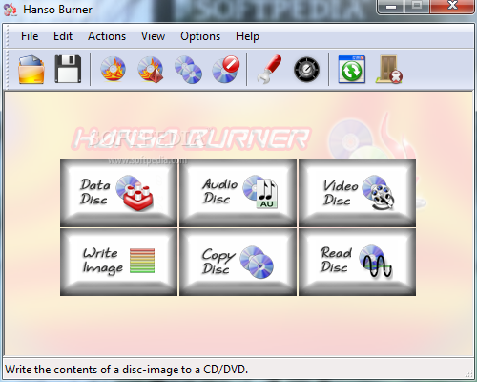This screenshot has height=382, width=477.
Task: Open the View menu
Action: [x=153, y=36]
